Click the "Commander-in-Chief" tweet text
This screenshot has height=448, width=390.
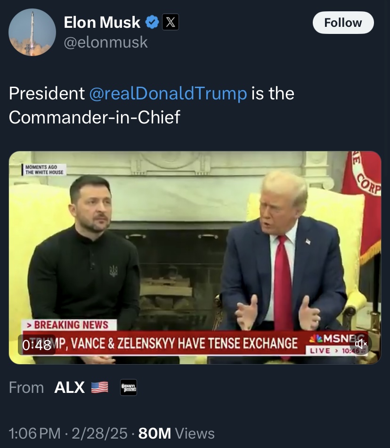point(94,117)
